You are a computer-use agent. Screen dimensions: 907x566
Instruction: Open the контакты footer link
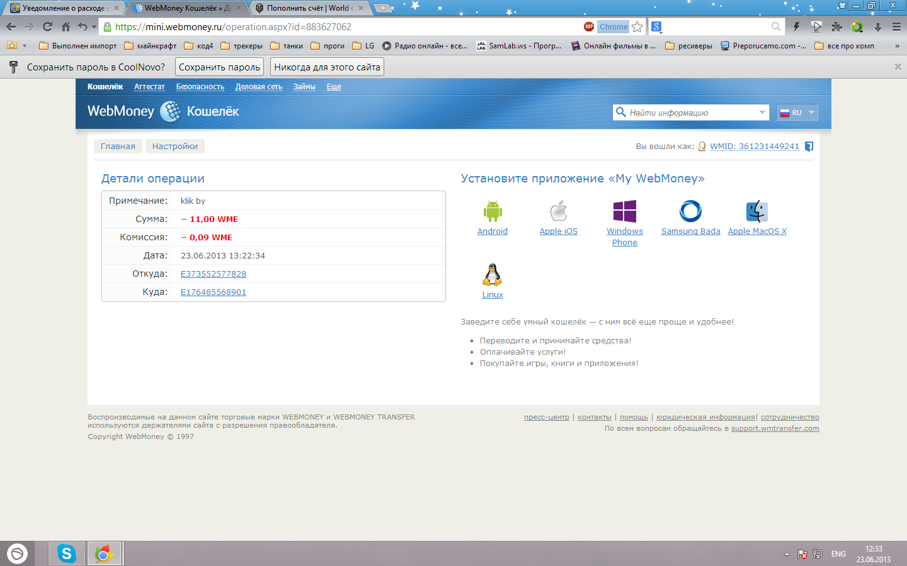point(595,418)
